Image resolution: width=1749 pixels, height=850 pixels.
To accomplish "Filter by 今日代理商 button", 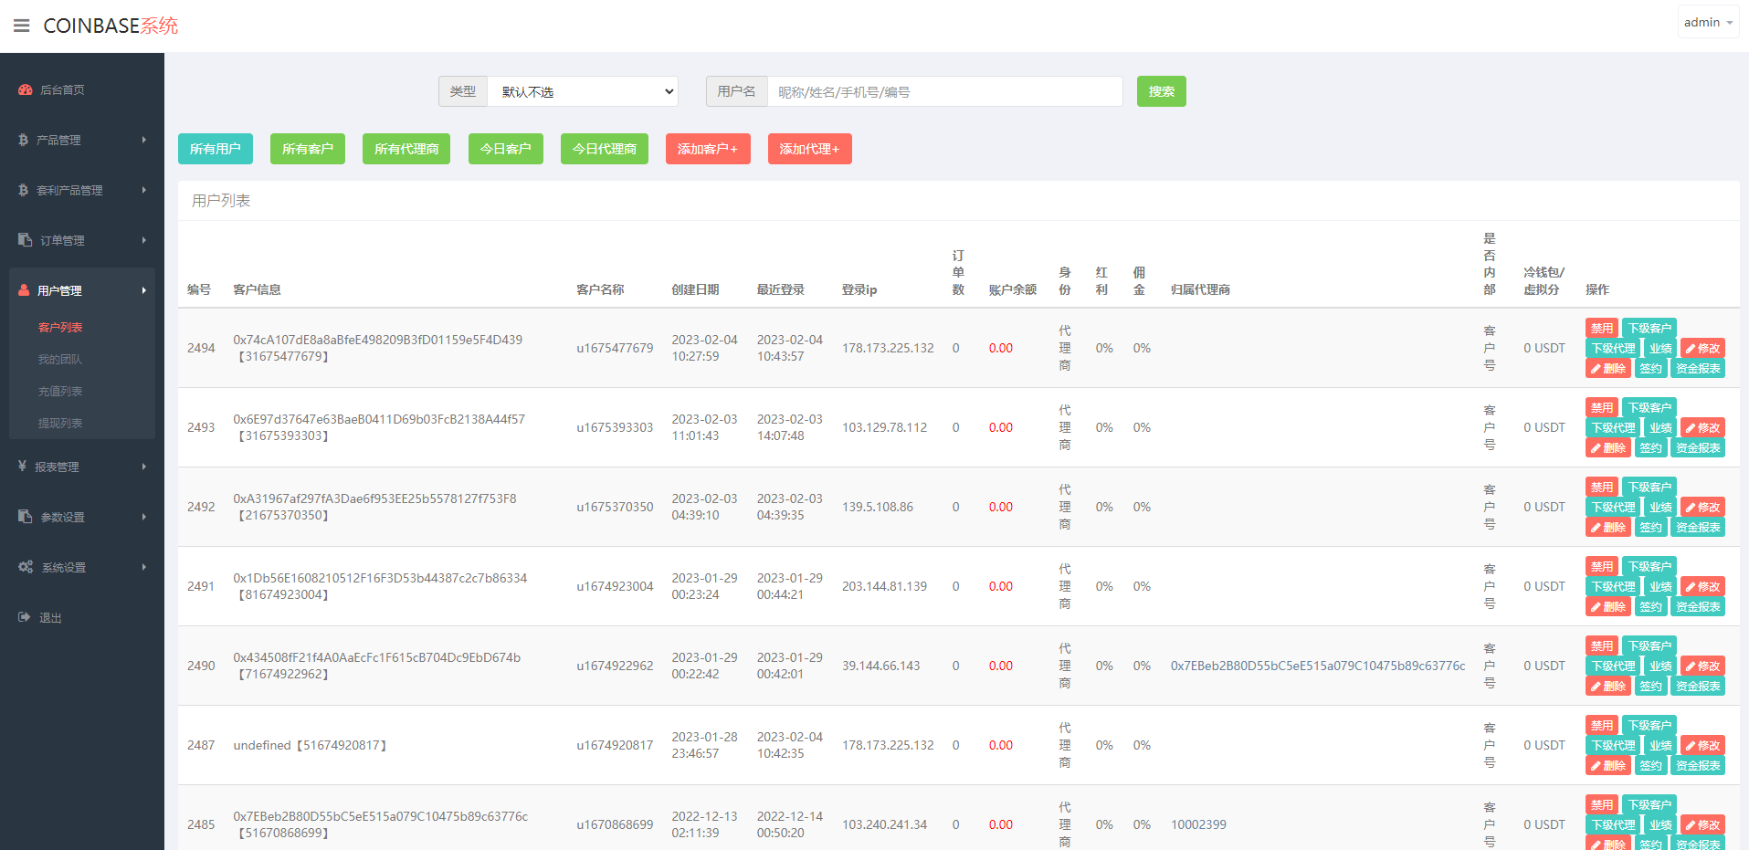I will (x=604, y=149).
